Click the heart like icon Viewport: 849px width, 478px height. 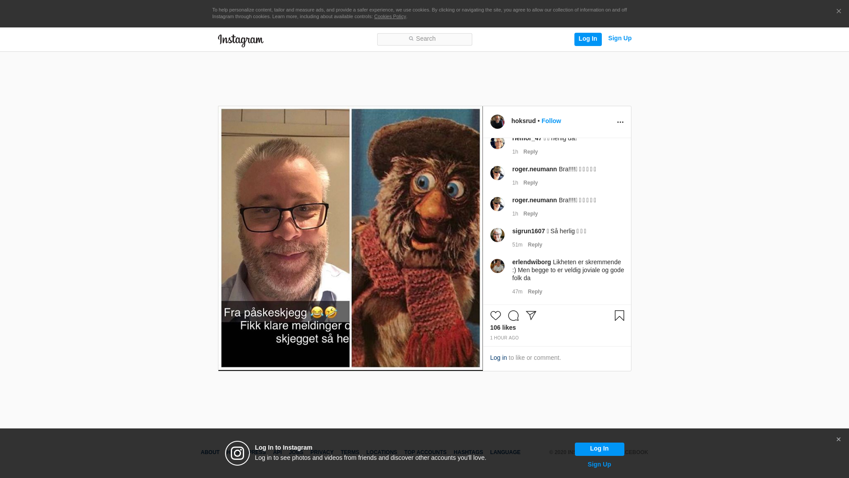click(x=495, y=316)
